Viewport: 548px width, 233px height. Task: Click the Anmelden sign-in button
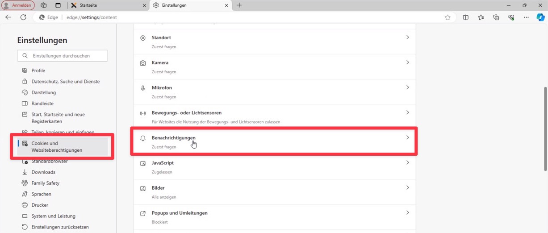[18, 5]
